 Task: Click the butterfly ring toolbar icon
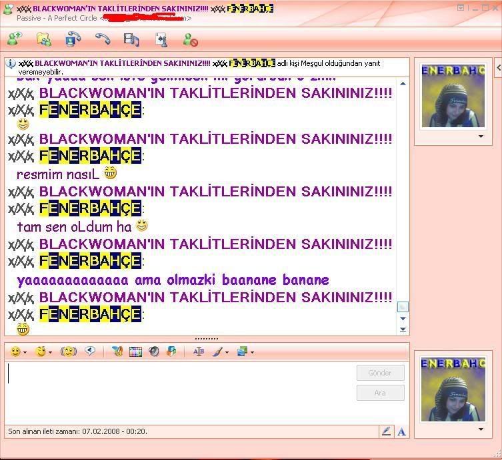[117, 351]
